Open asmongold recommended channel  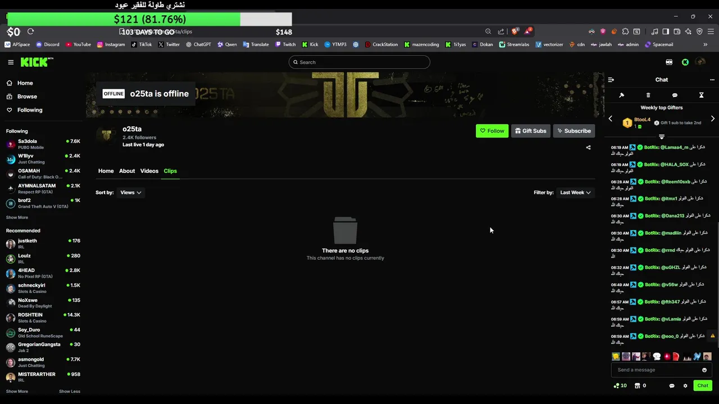[x=43, y=362]
